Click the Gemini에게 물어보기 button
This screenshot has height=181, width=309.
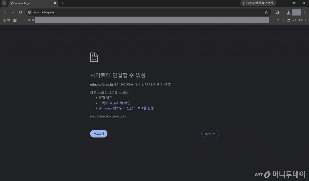pos(258,3)
